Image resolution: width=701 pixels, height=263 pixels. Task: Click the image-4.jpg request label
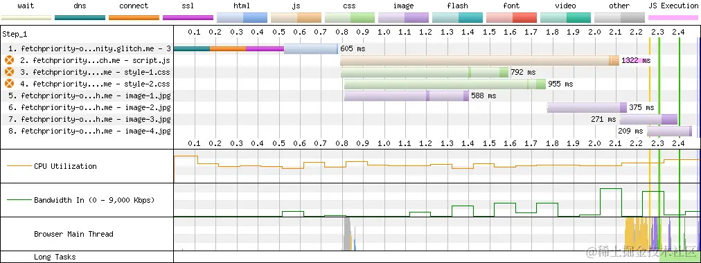point(89,131)
